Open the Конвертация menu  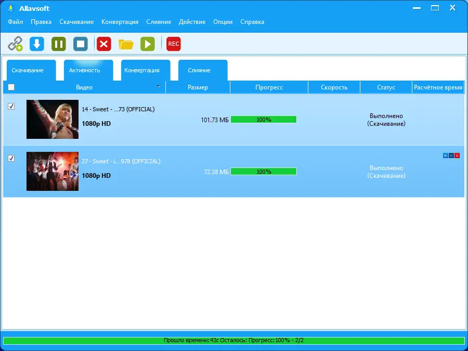pyautogui.click(x=120, y=22)
